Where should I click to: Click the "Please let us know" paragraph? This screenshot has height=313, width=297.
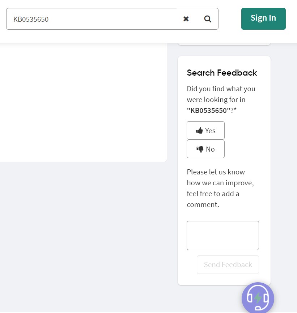coord(220,188)
